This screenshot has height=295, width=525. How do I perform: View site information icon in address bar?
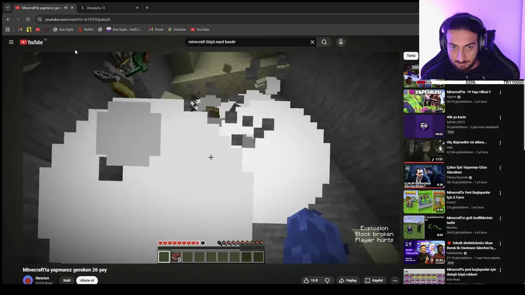[39, 19]
